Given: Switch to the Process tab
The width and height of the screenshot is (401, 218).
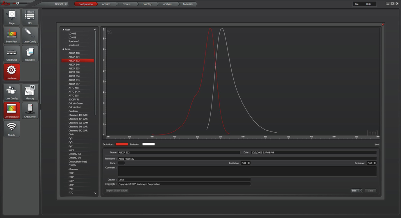Looking at the screenshot, I should (126, 4).
